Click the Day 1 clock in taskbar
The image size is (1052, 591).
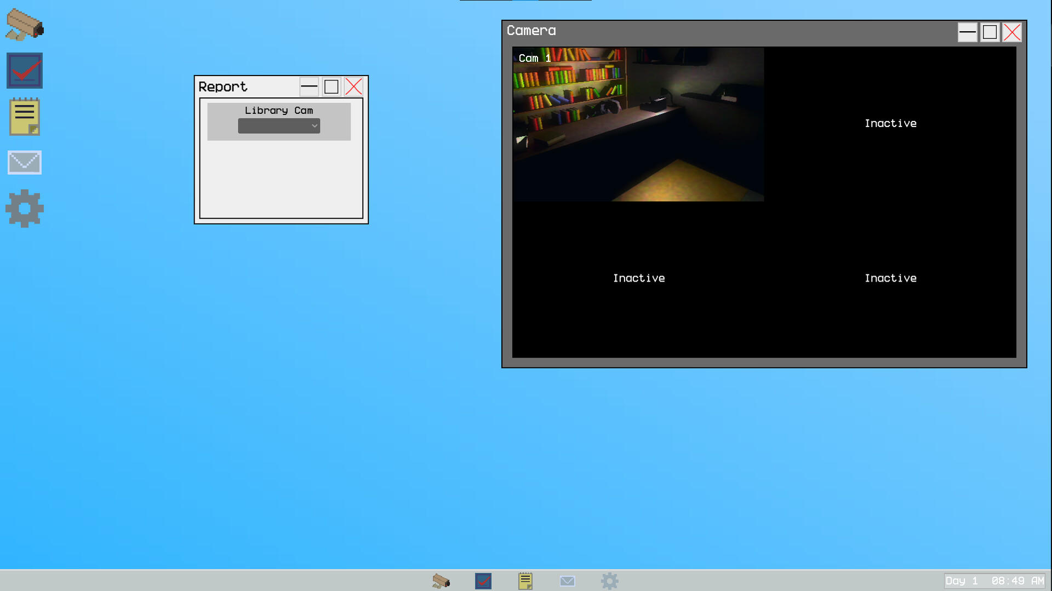(x=994, y=581)
